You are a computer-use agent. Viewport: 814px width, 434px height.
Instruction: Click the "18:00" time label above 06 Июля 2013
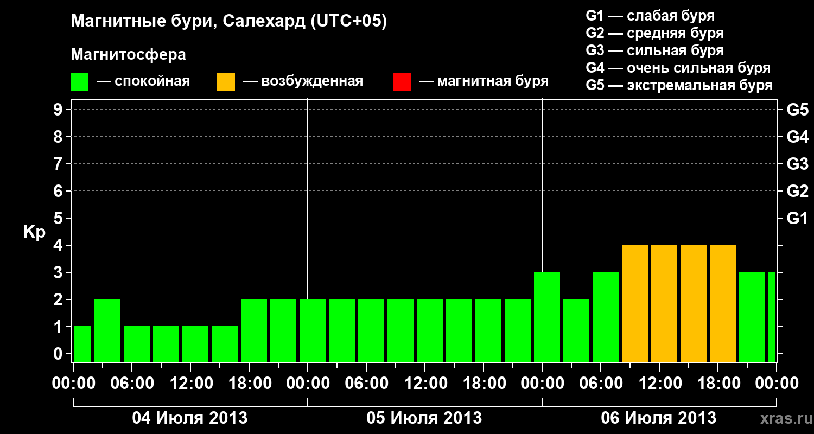(718, 384)
